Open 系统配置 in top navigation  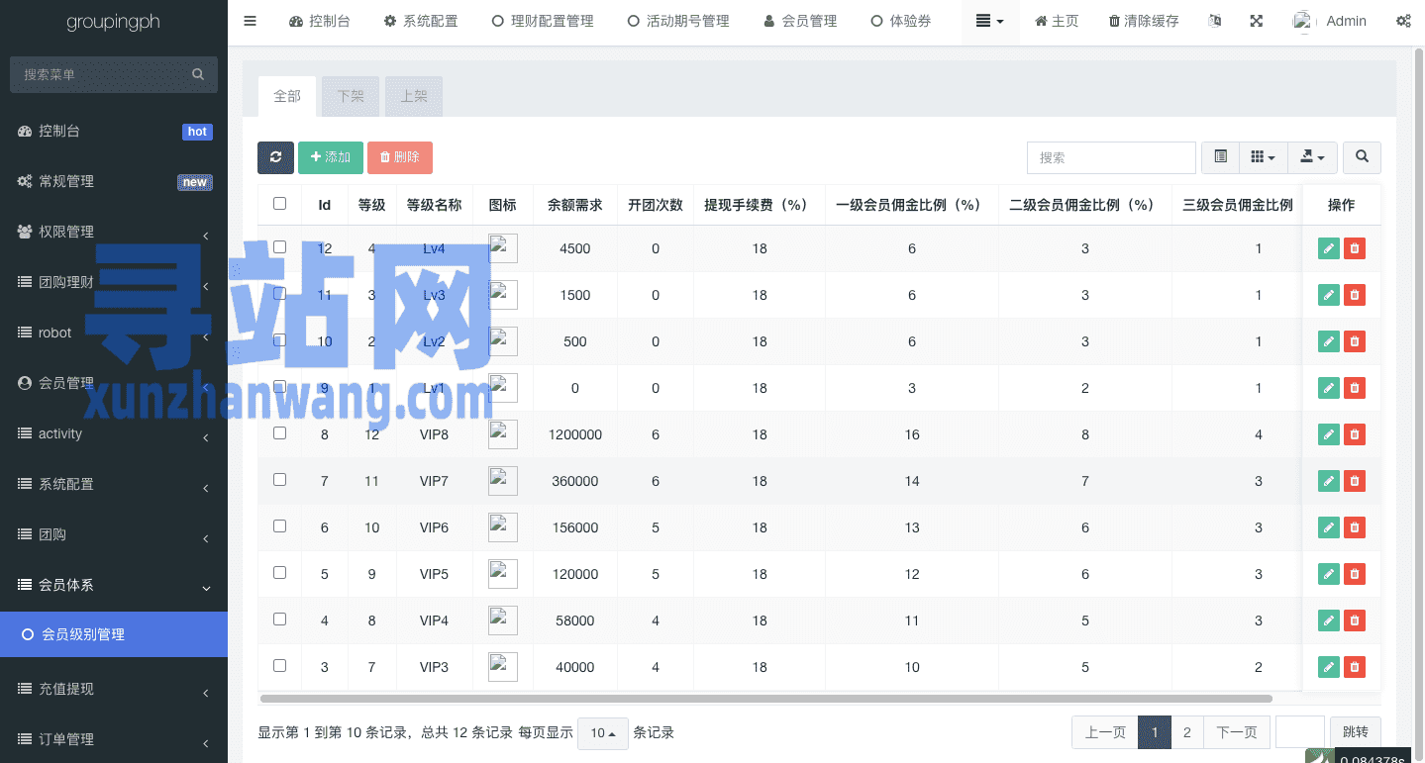(421, 21)
